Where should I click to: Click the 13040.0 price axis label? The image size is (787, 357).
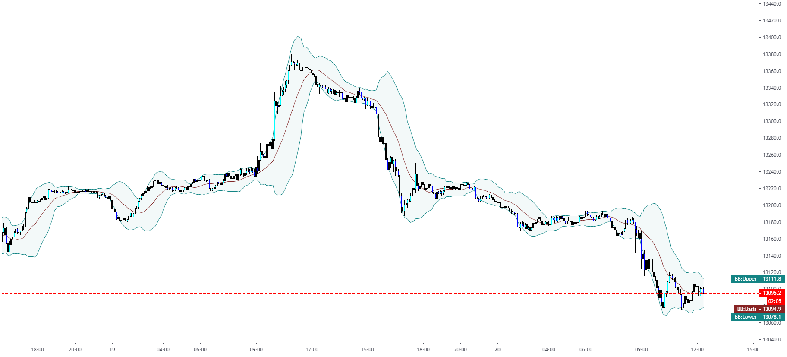pyautogui.click(x=772, y=340)
